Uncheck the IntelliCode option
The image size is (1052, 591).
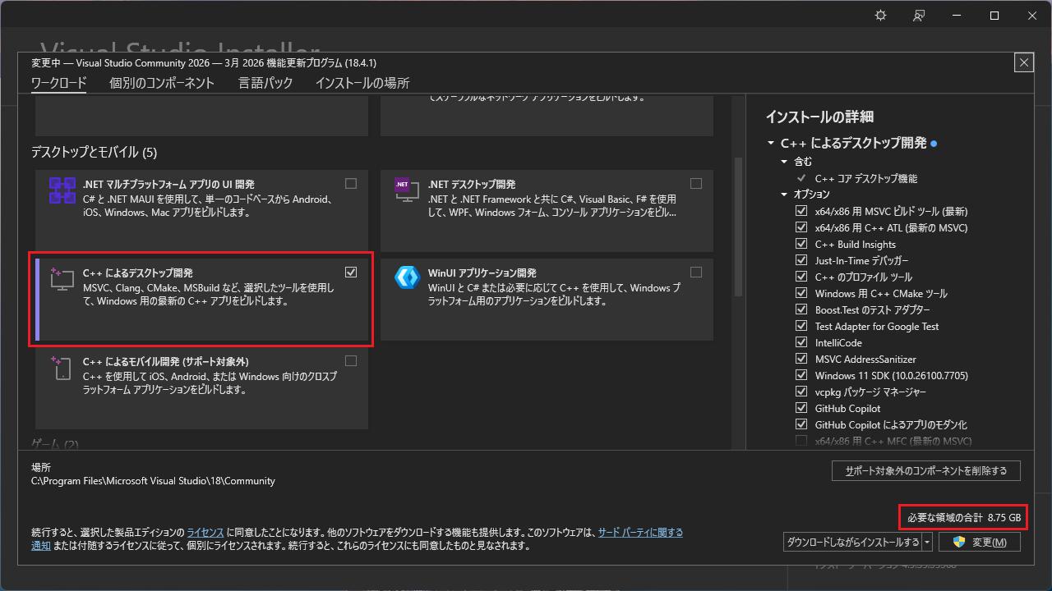(801, 342)
